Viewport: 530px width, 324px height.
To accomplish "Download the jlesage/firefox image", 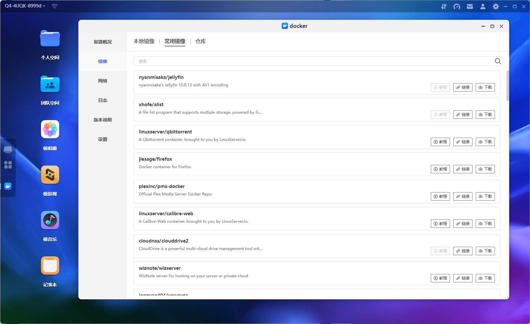I will click(485, 169).
